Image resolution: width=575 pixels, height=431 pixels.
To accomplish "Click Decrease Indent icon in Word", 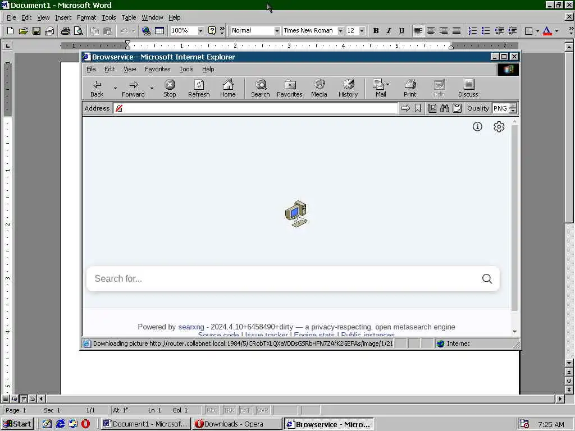I will [499, 31].
